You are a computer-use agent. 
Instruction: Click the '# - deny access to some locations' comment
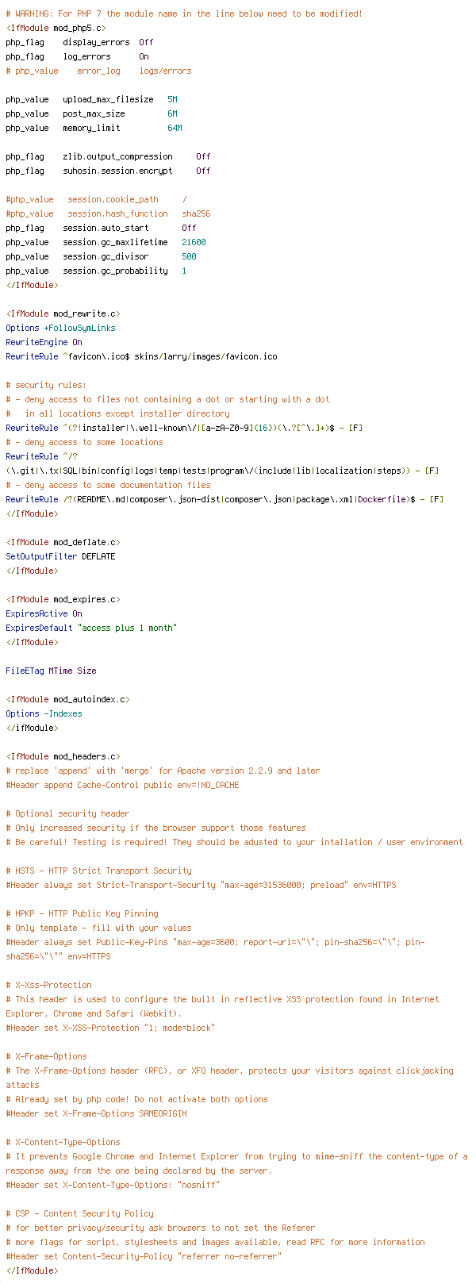click(84, 442)
